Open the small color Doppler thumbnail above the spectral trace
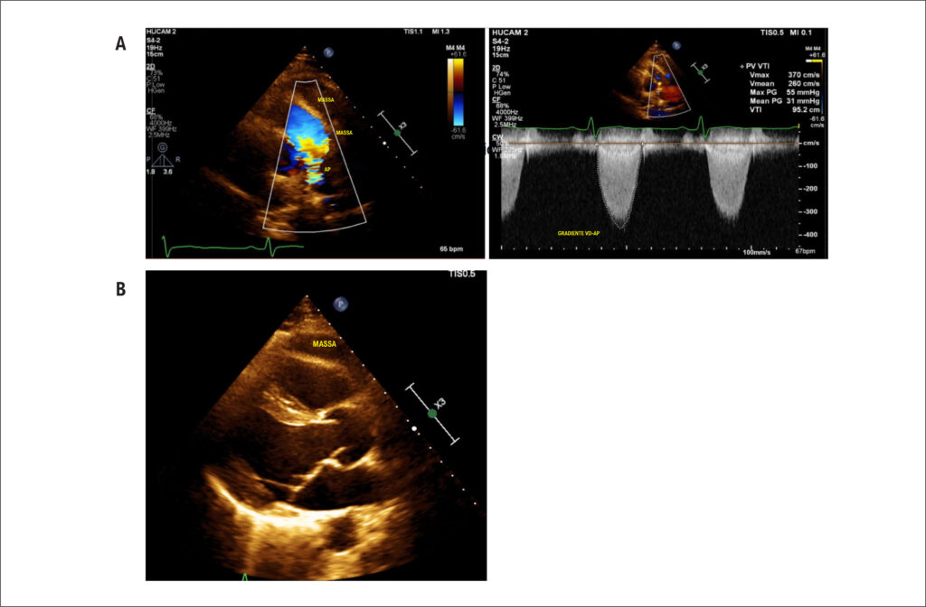Screen dimensions: 926x607 pos(653,79)
